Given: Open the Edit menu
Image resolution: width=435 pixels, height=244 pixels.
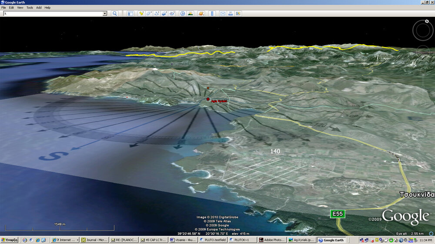Looking at the screenshot, I should (11, 8).
